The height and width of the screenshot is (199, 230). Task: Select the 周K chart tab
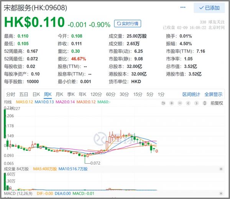pos(48,94)
